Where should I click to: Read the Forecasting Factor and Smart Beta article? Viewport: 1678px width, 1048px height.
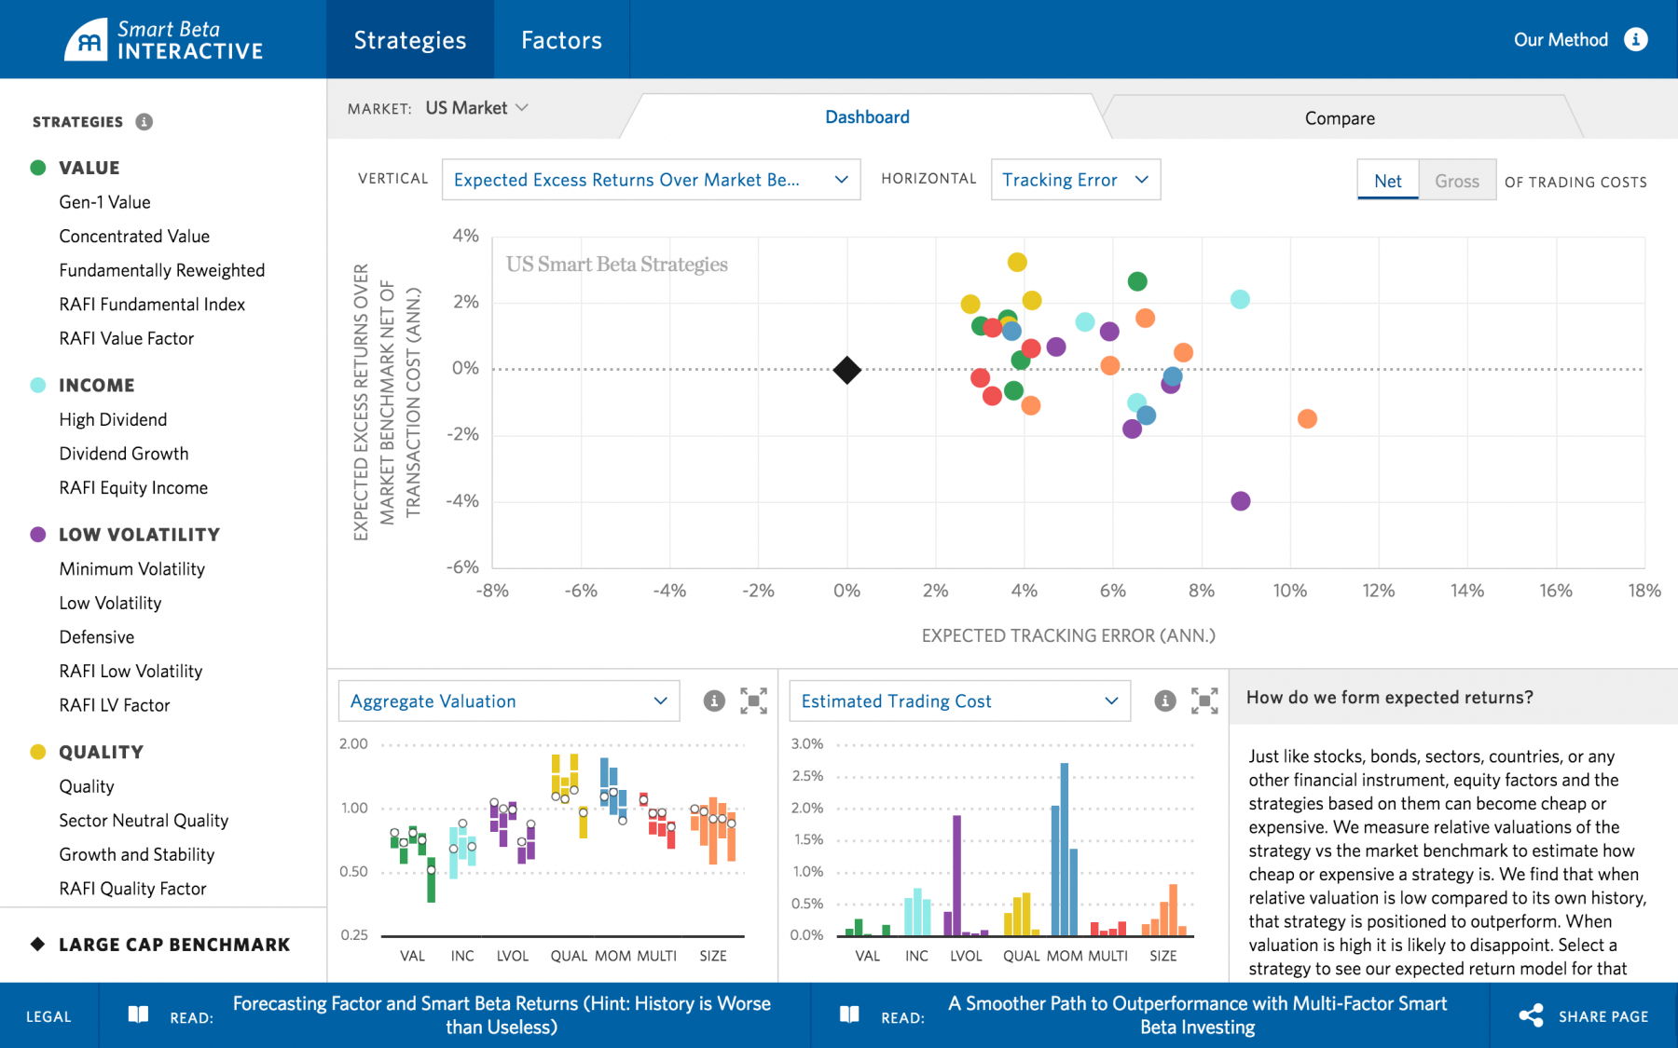click(x=502, y=1015)
